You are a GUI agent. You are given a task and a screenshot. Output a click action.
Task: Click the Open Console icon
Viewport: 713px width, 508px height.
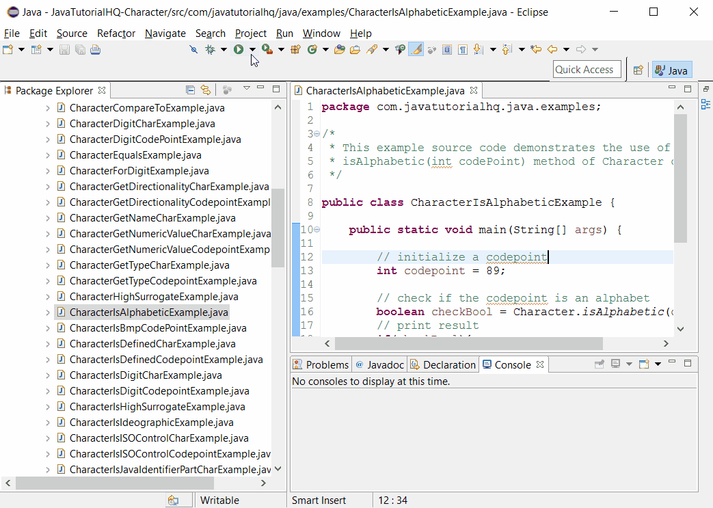(644, 364)
